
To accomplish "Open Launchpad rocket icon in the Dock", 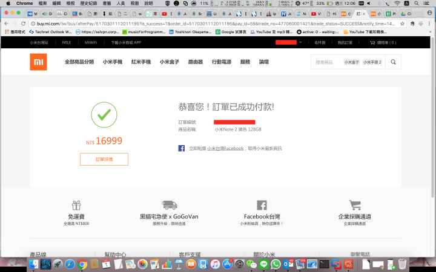I will 58,264.
